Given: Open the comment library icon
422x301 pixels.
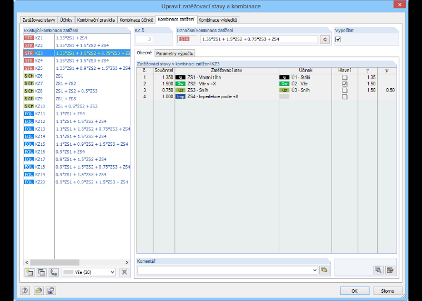Looking at the screenshot, I should click(x=324, y=270).
